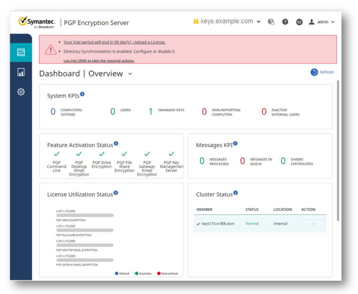Click the Login button for keys170.sr388.dom
358x294 pixels.
point(313,224)
